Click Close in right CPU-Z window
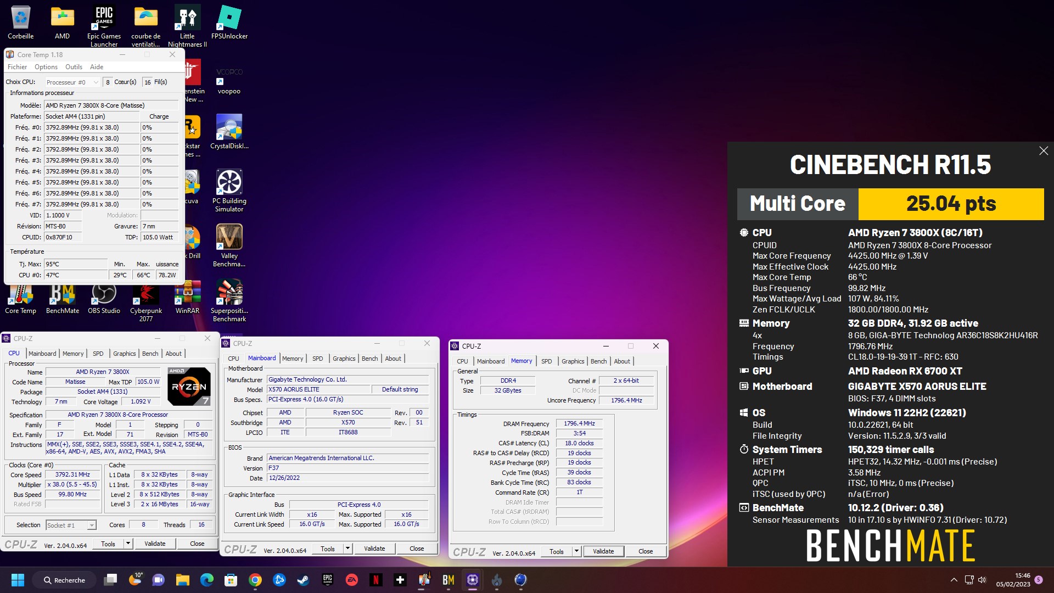 point(646,551)
